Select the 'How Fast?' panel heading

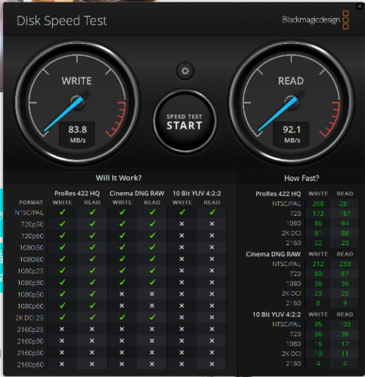coord(300,178)
